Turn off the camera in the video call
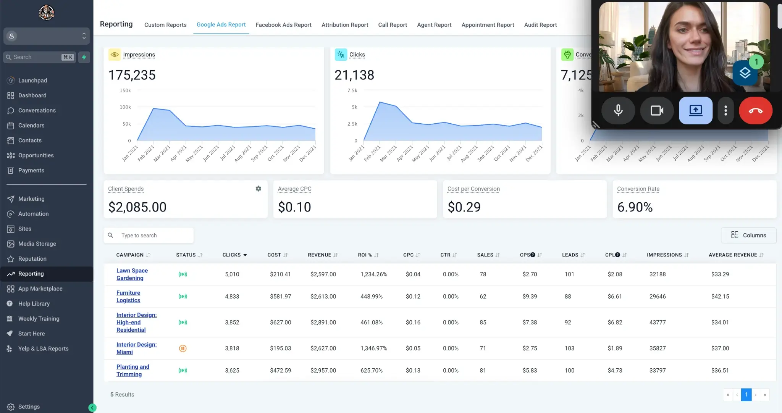Image resolution: width=782 pixels, height=413 pixels. [657, 111]
